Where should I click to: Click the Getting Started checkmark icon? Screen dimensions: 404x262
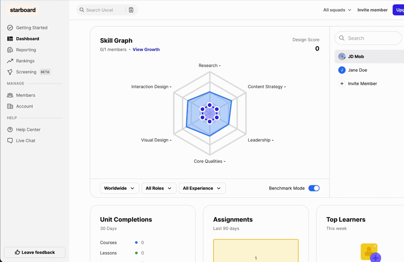(x=10, y=28)
